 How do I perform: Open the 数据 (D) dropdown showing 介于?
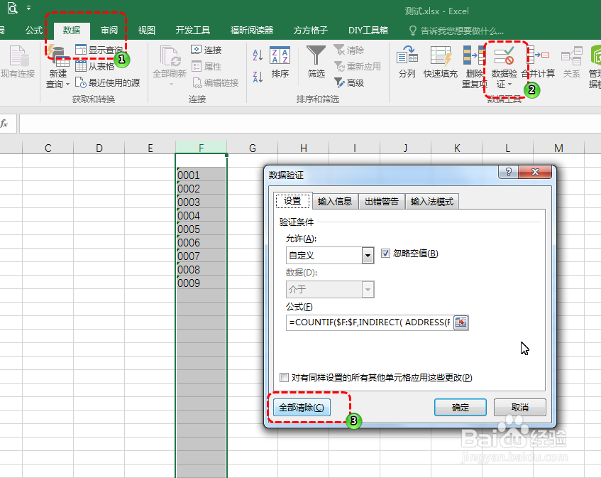tap(368, 288)
